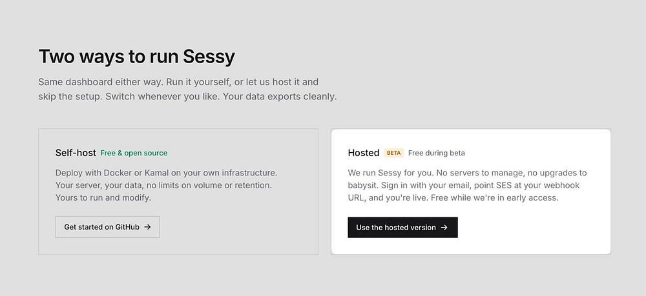Click the Free & open source label
The width and height of the screenshot is (646, 296).
click(134, 153)
